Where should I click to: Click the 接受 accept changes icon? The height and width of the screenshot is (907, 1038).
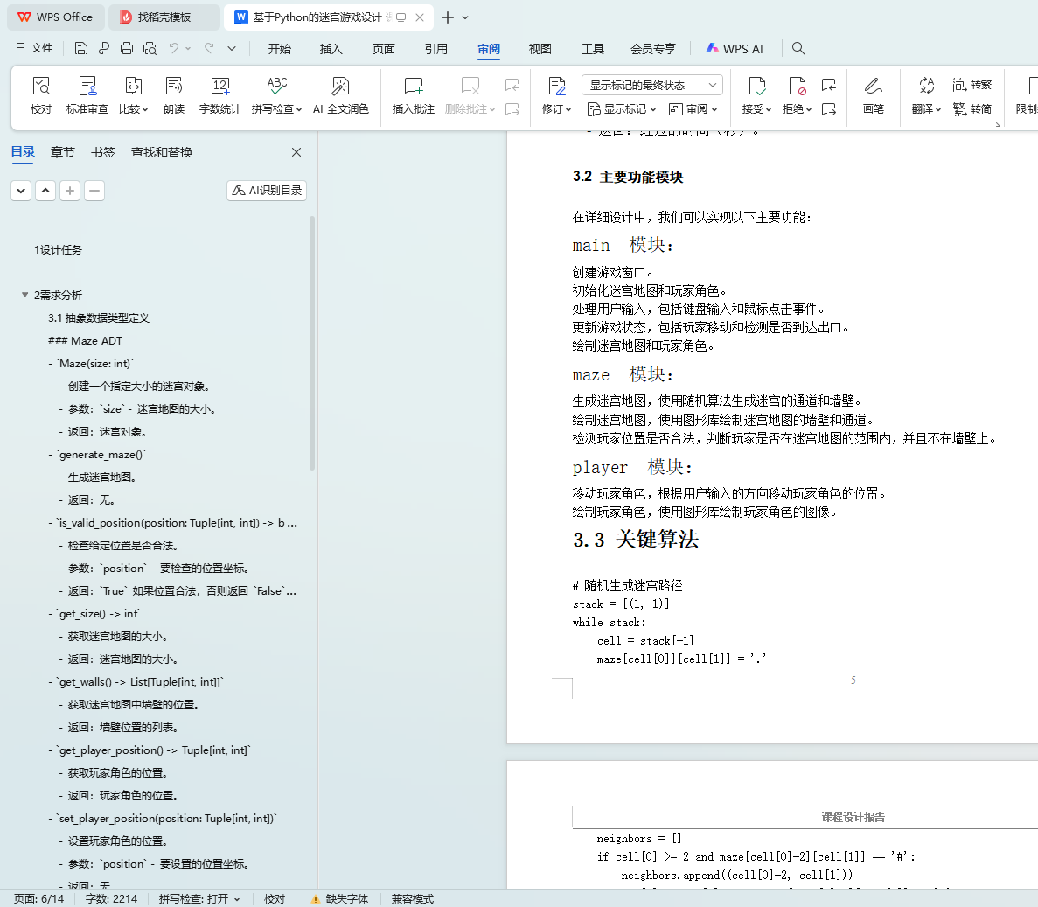coord(756,86)
